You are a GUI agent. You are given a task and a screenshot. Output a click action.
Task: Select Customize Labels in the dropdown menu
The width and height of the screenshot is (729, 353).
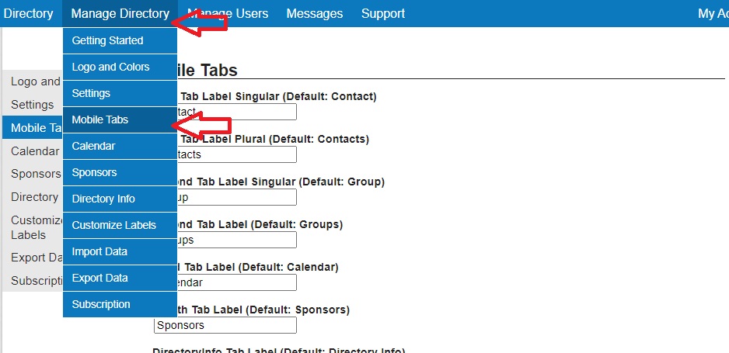pos(113,225)
